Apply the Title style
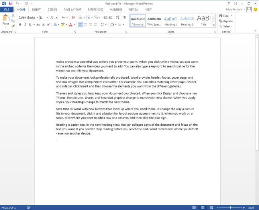Viewport: 259px width, 210px height. click(x=204, y=20)
